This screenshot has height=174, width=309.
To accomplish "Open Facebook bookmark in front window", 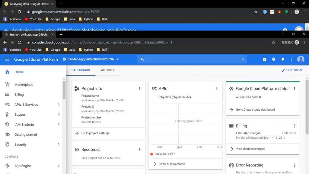I will [x=12, y=50].
